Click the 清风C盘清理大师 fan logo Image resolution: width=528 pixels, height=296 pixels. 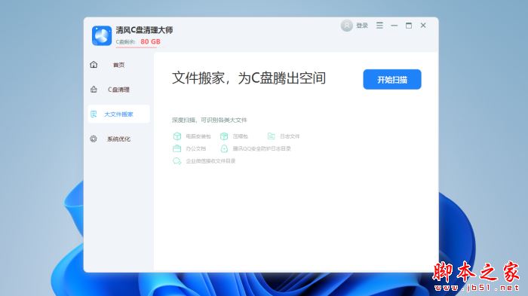coord(102,35)
